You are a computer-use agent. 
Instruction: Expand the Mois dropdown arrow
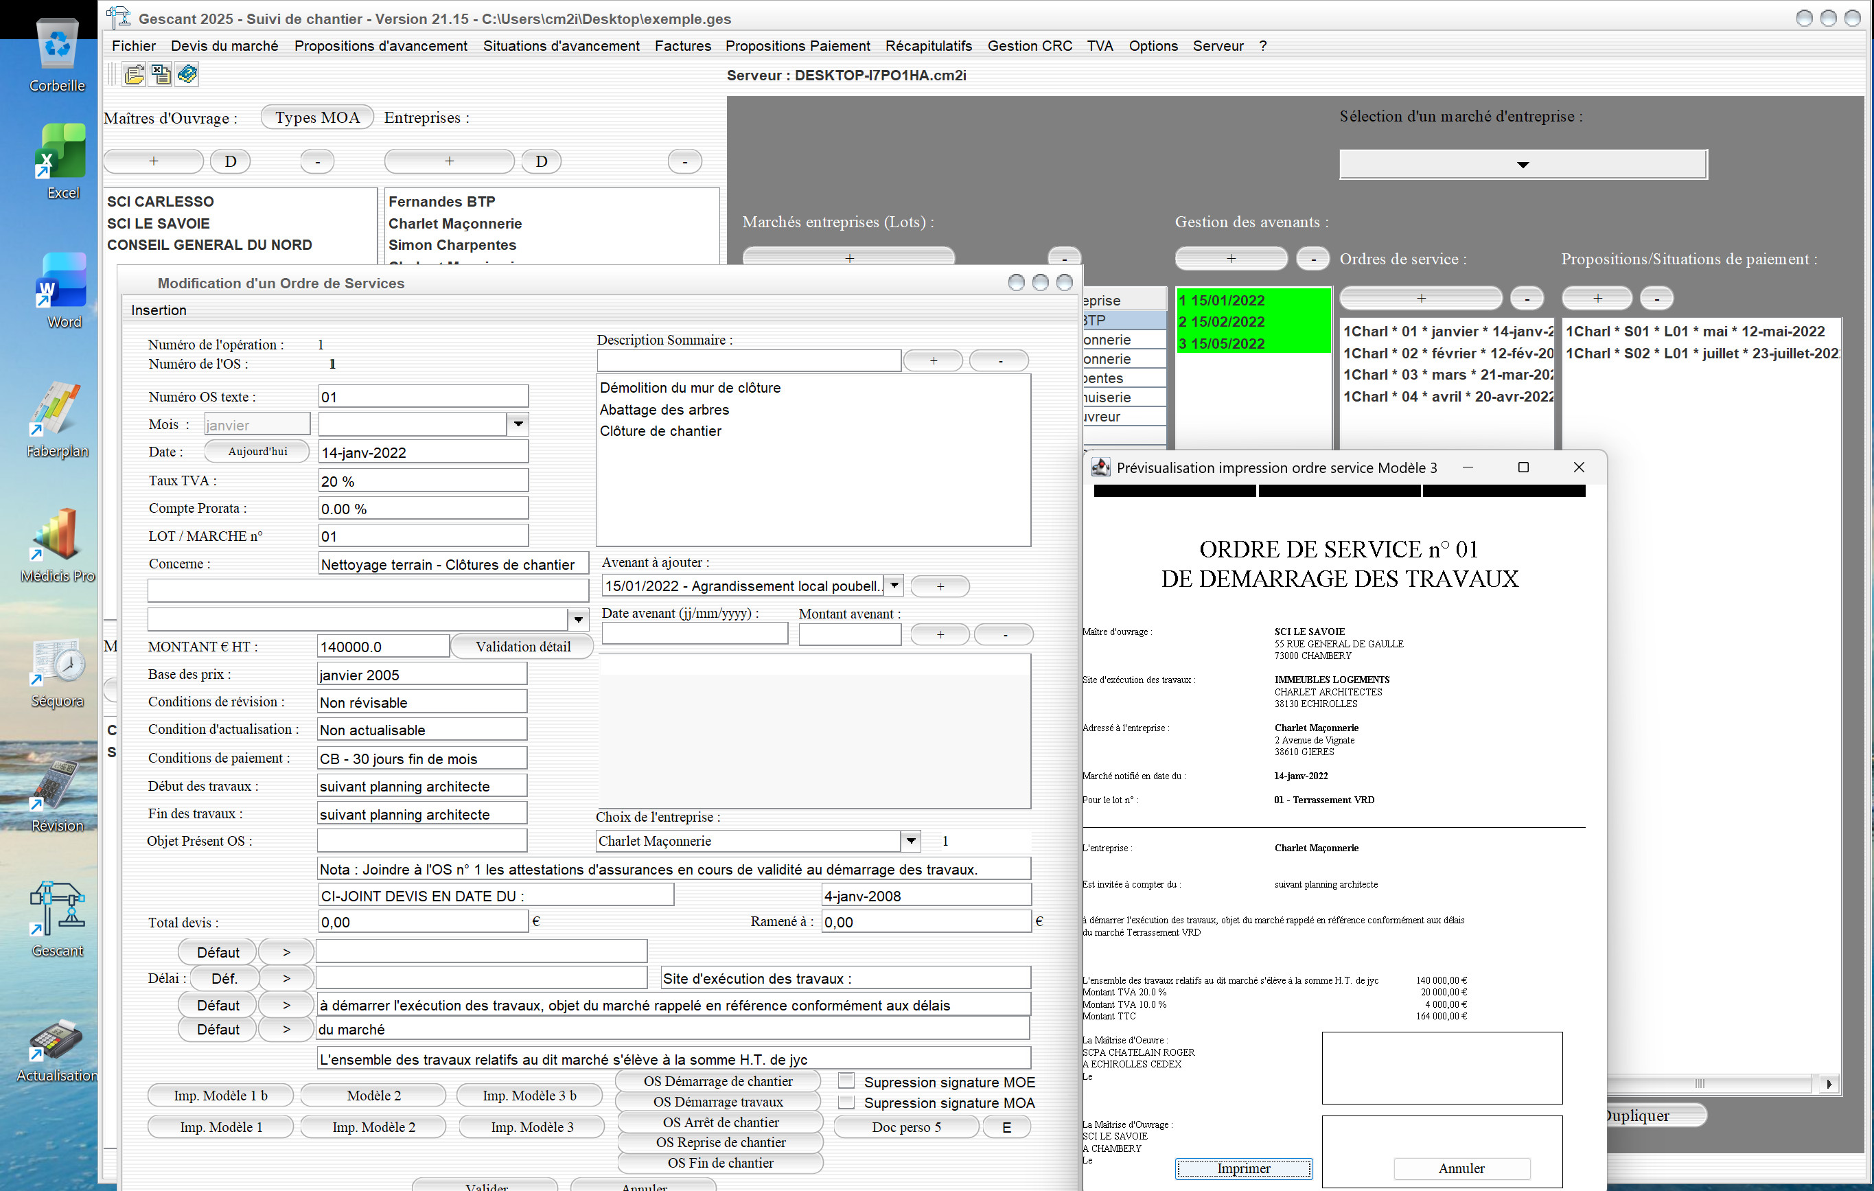click(x=518, y=424)
